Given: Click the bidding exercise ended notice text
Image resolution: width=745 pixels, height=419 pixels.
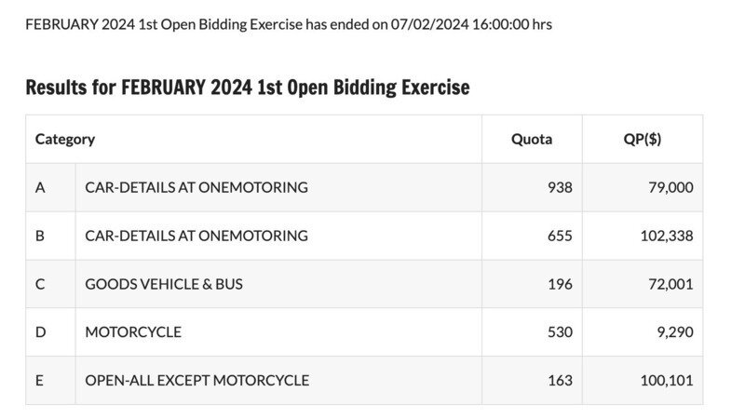Looking at the screenshot, I should 289,24.
